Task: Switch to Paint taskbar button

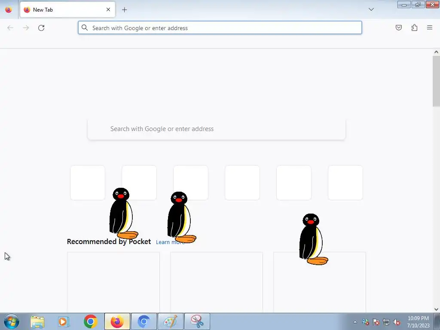Action: click(171, 321)
